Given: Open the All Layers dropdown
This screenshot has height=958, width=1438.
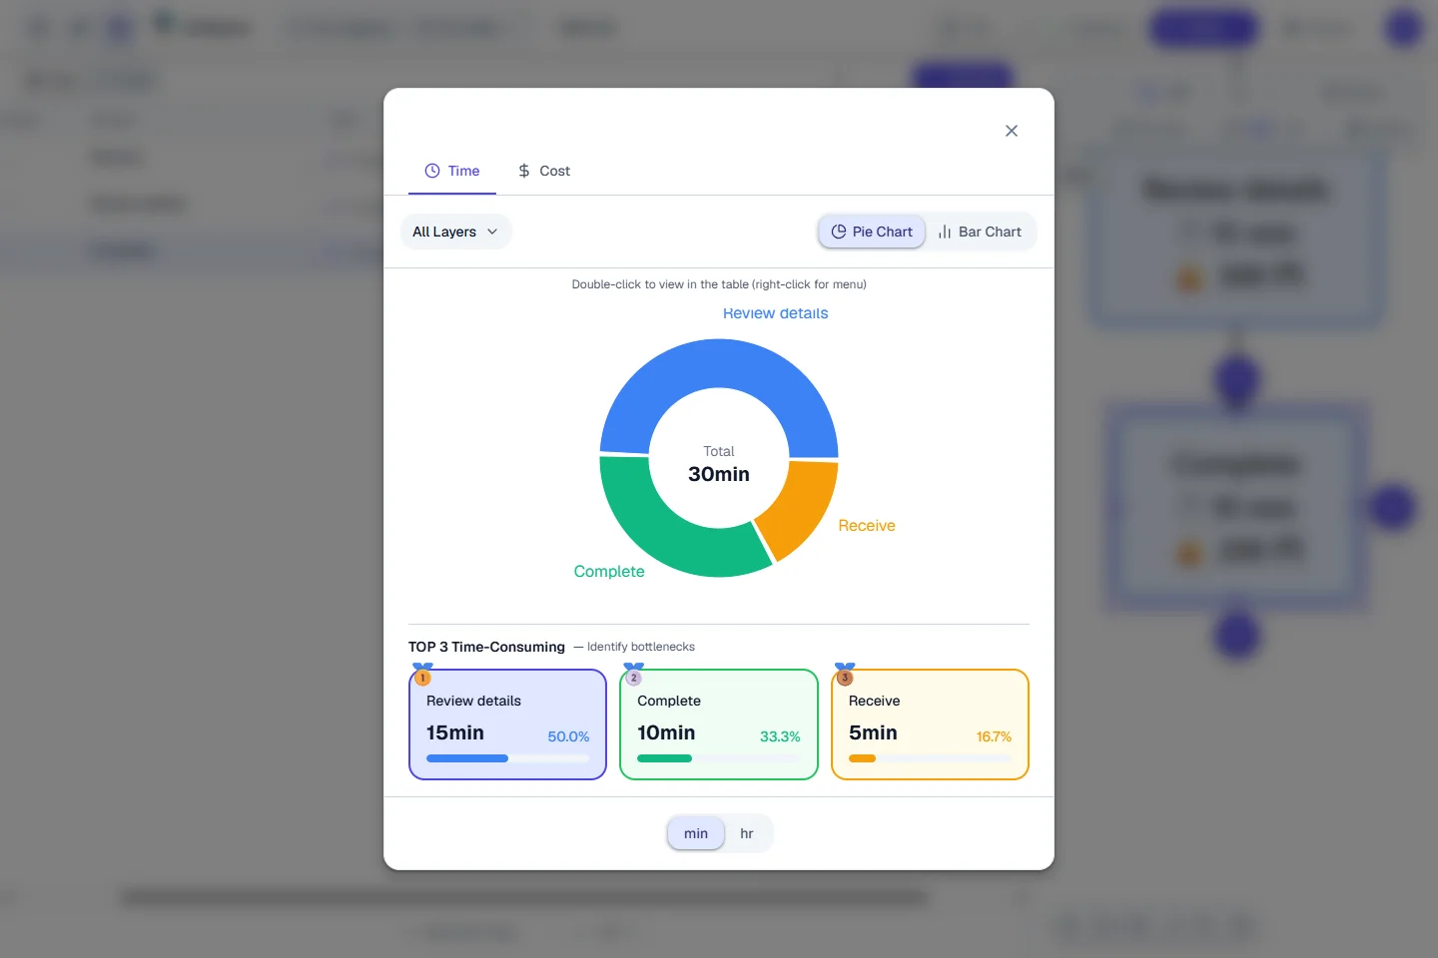Looking at the screenshot, I should click(x=455, y=232).
